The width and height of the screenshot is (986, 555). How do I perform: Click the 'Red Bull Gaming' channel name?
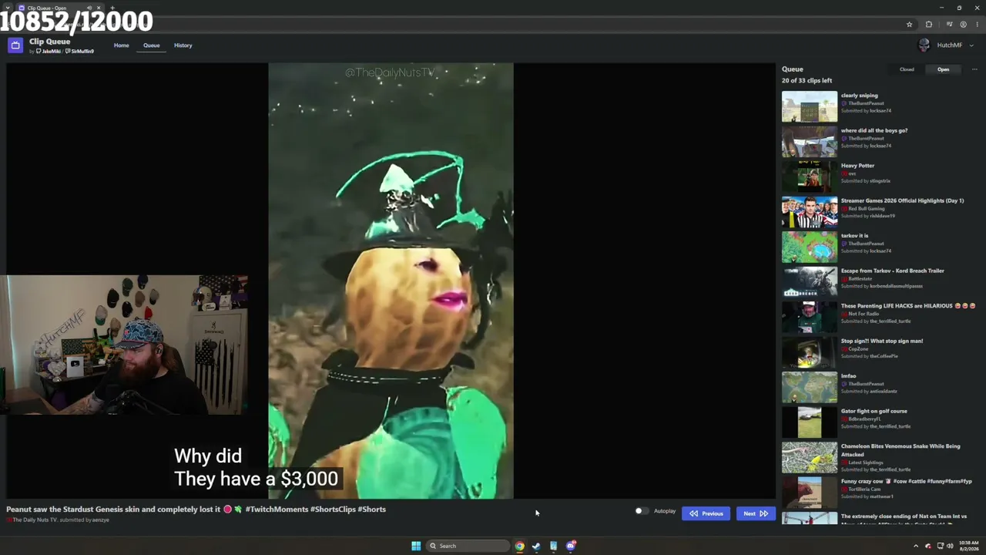(867, 209)
